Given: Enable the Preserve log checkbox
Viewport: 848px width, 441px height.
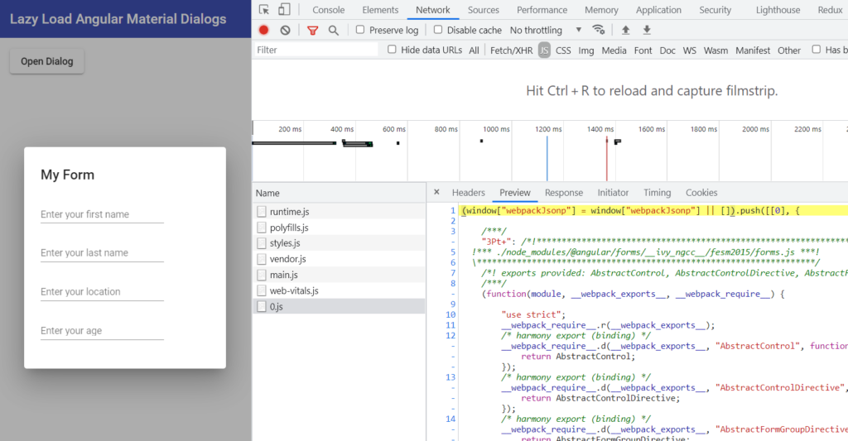Looking at the screenshot, I should pos(360,30).
